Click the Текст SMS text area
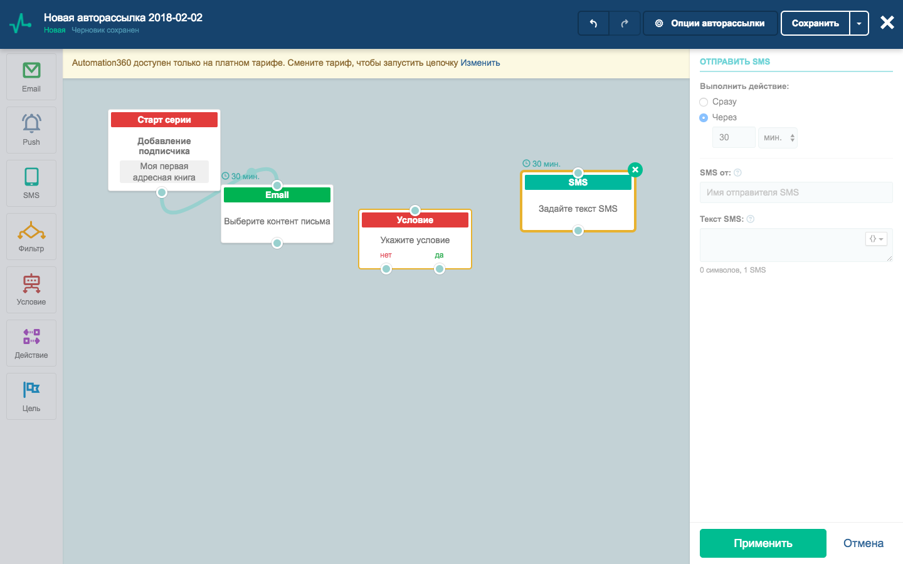Screen dimensions: 903x564 pyautogui.click(x=796, y=245)
